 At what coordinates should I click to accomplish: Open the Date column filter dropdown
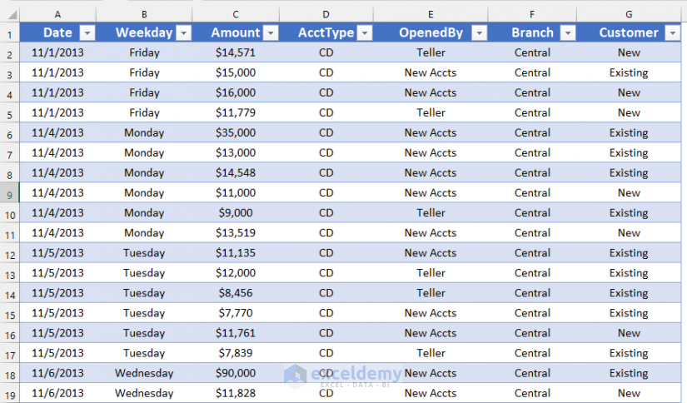tap(87, 32)
